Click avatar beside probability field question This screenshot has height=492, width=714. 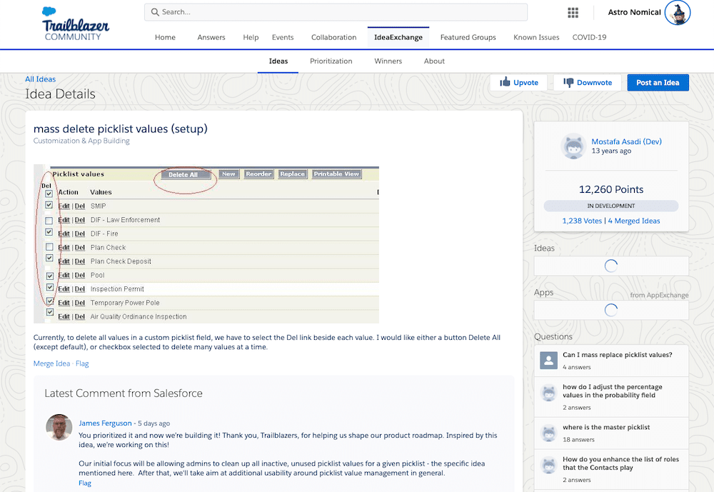point(548,393)
